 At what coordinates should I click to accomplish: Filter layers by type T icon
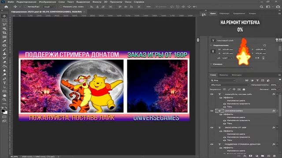tap(257, 80)
